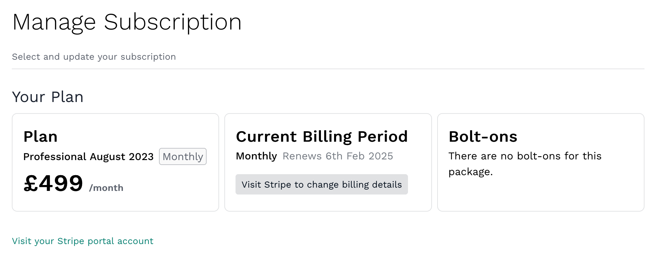Click the Manage Subscription page title
The height and width of the screenshot is (267, 655).
tap(127, 22)
